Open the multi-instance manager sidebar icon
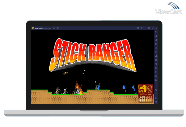This screenshot has width=186, height=127. coord(156,72)
